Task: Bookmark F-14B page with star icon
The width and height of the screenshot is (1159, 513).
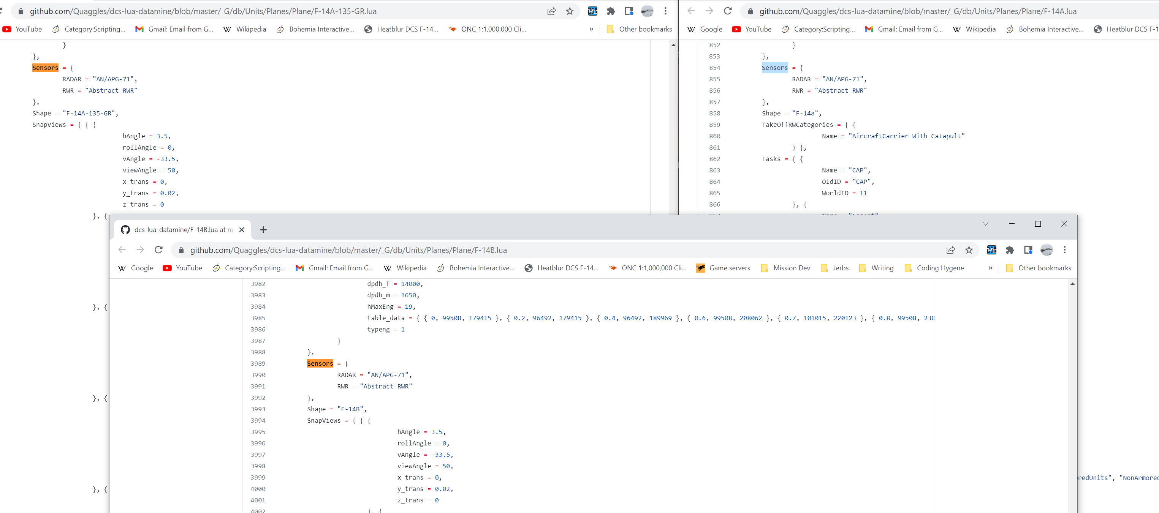Action: point(969,250)
